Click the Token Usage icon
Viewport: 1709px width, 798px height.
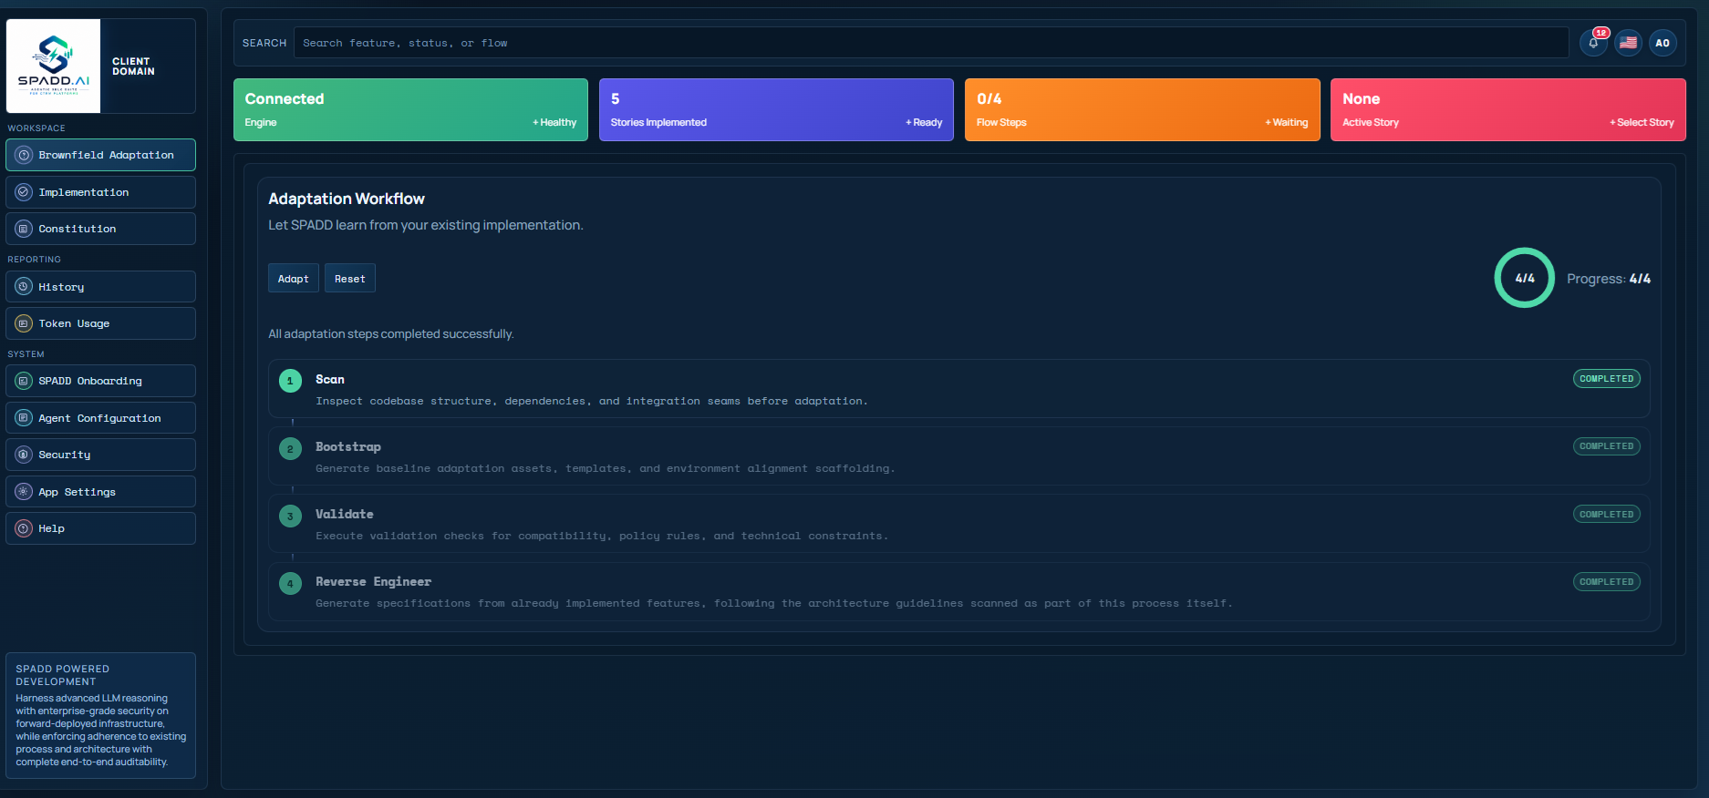point(24,323)
